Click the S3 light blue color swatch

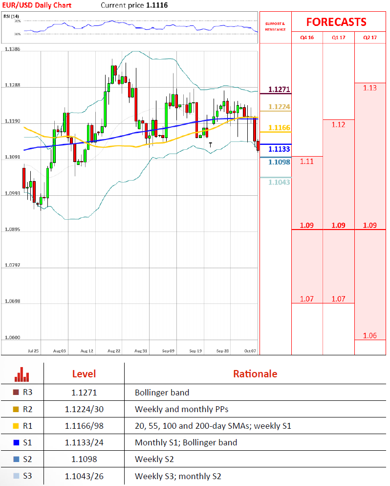tap(16, 476)
